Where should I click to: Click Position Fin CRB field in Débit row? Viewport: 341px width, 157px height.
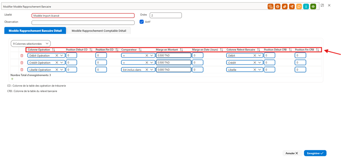[300, 55]
